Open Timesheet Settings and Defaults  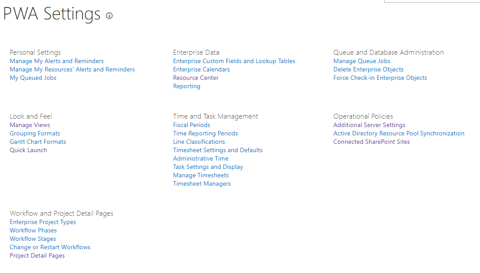point(218,150)
